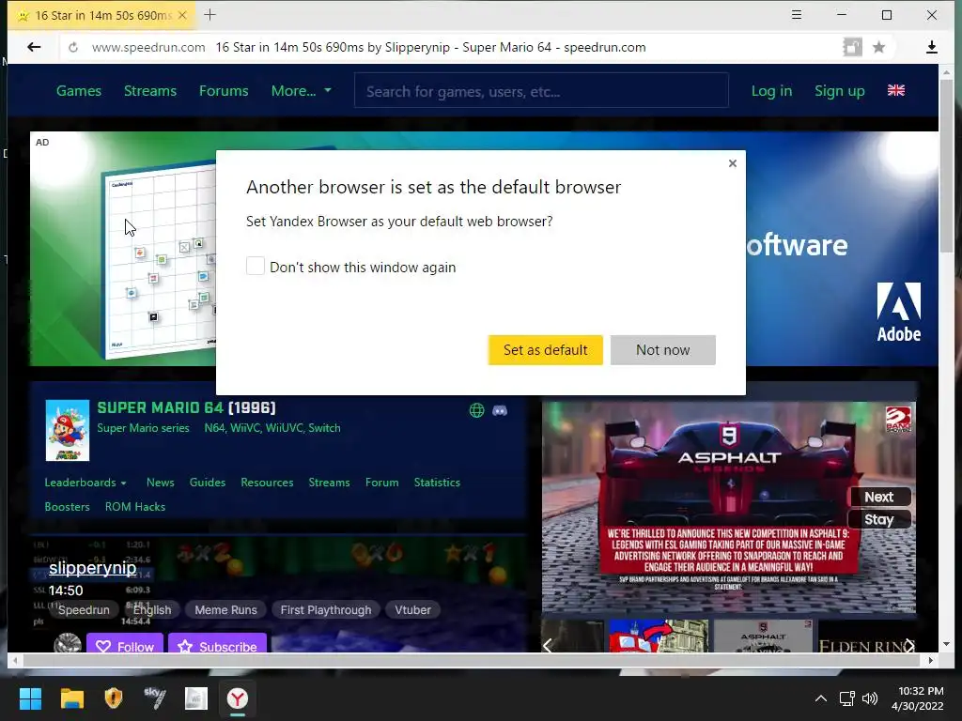Select the English tag
Screen dimensions: 962x721
[152, 610]
